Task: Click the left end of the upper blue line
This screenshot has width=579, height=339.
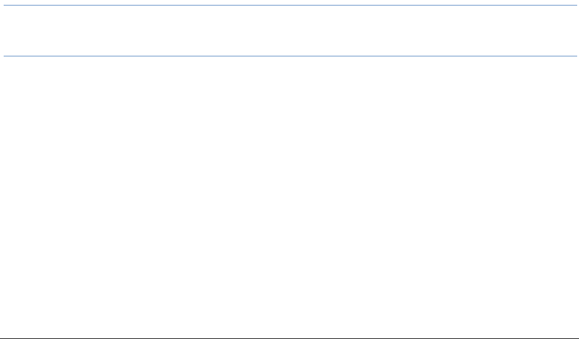Action: (x=6, y=6)
